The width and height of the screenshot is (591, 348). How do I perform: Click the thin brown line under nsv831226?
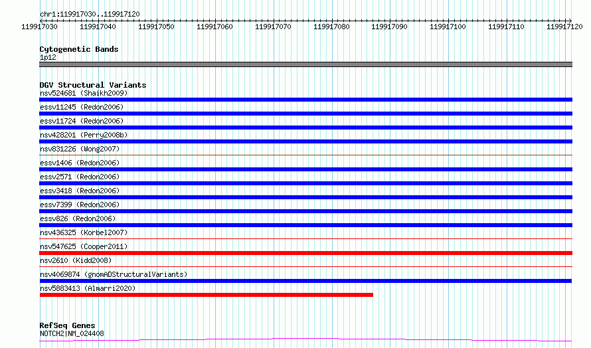point(305,155)
